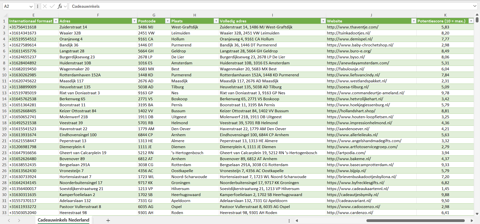Click the cancel X icon in formula bar
Image resolution: width=480 pixels, height=224 pixels.
pos(45,6)
